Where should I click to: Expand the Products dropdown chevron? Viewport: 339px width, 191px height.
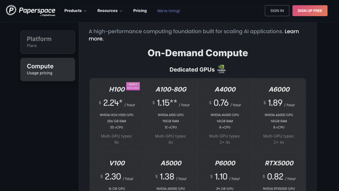85,11
